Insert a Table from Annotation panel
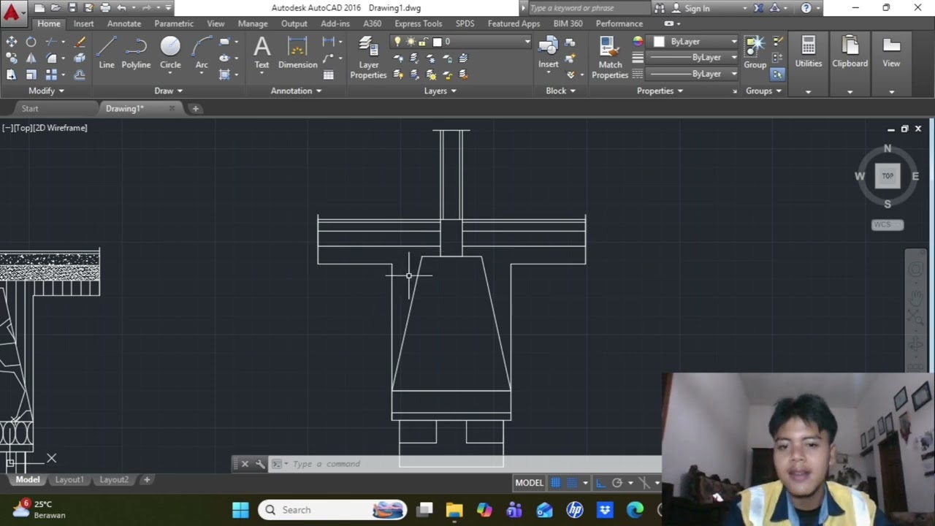The width and height of the screenshot is (935, 526). click(329, 75)
